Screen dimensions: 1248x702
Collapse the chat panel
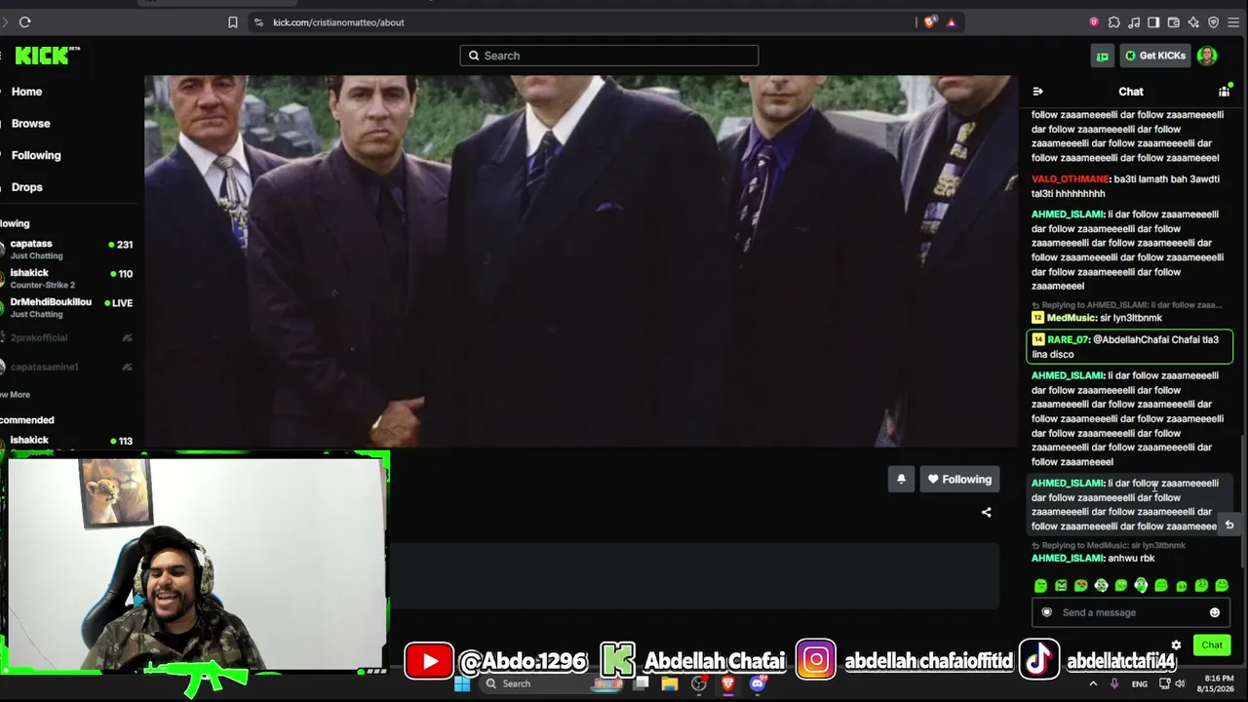pyautogui.click(x=1037, y=92)
